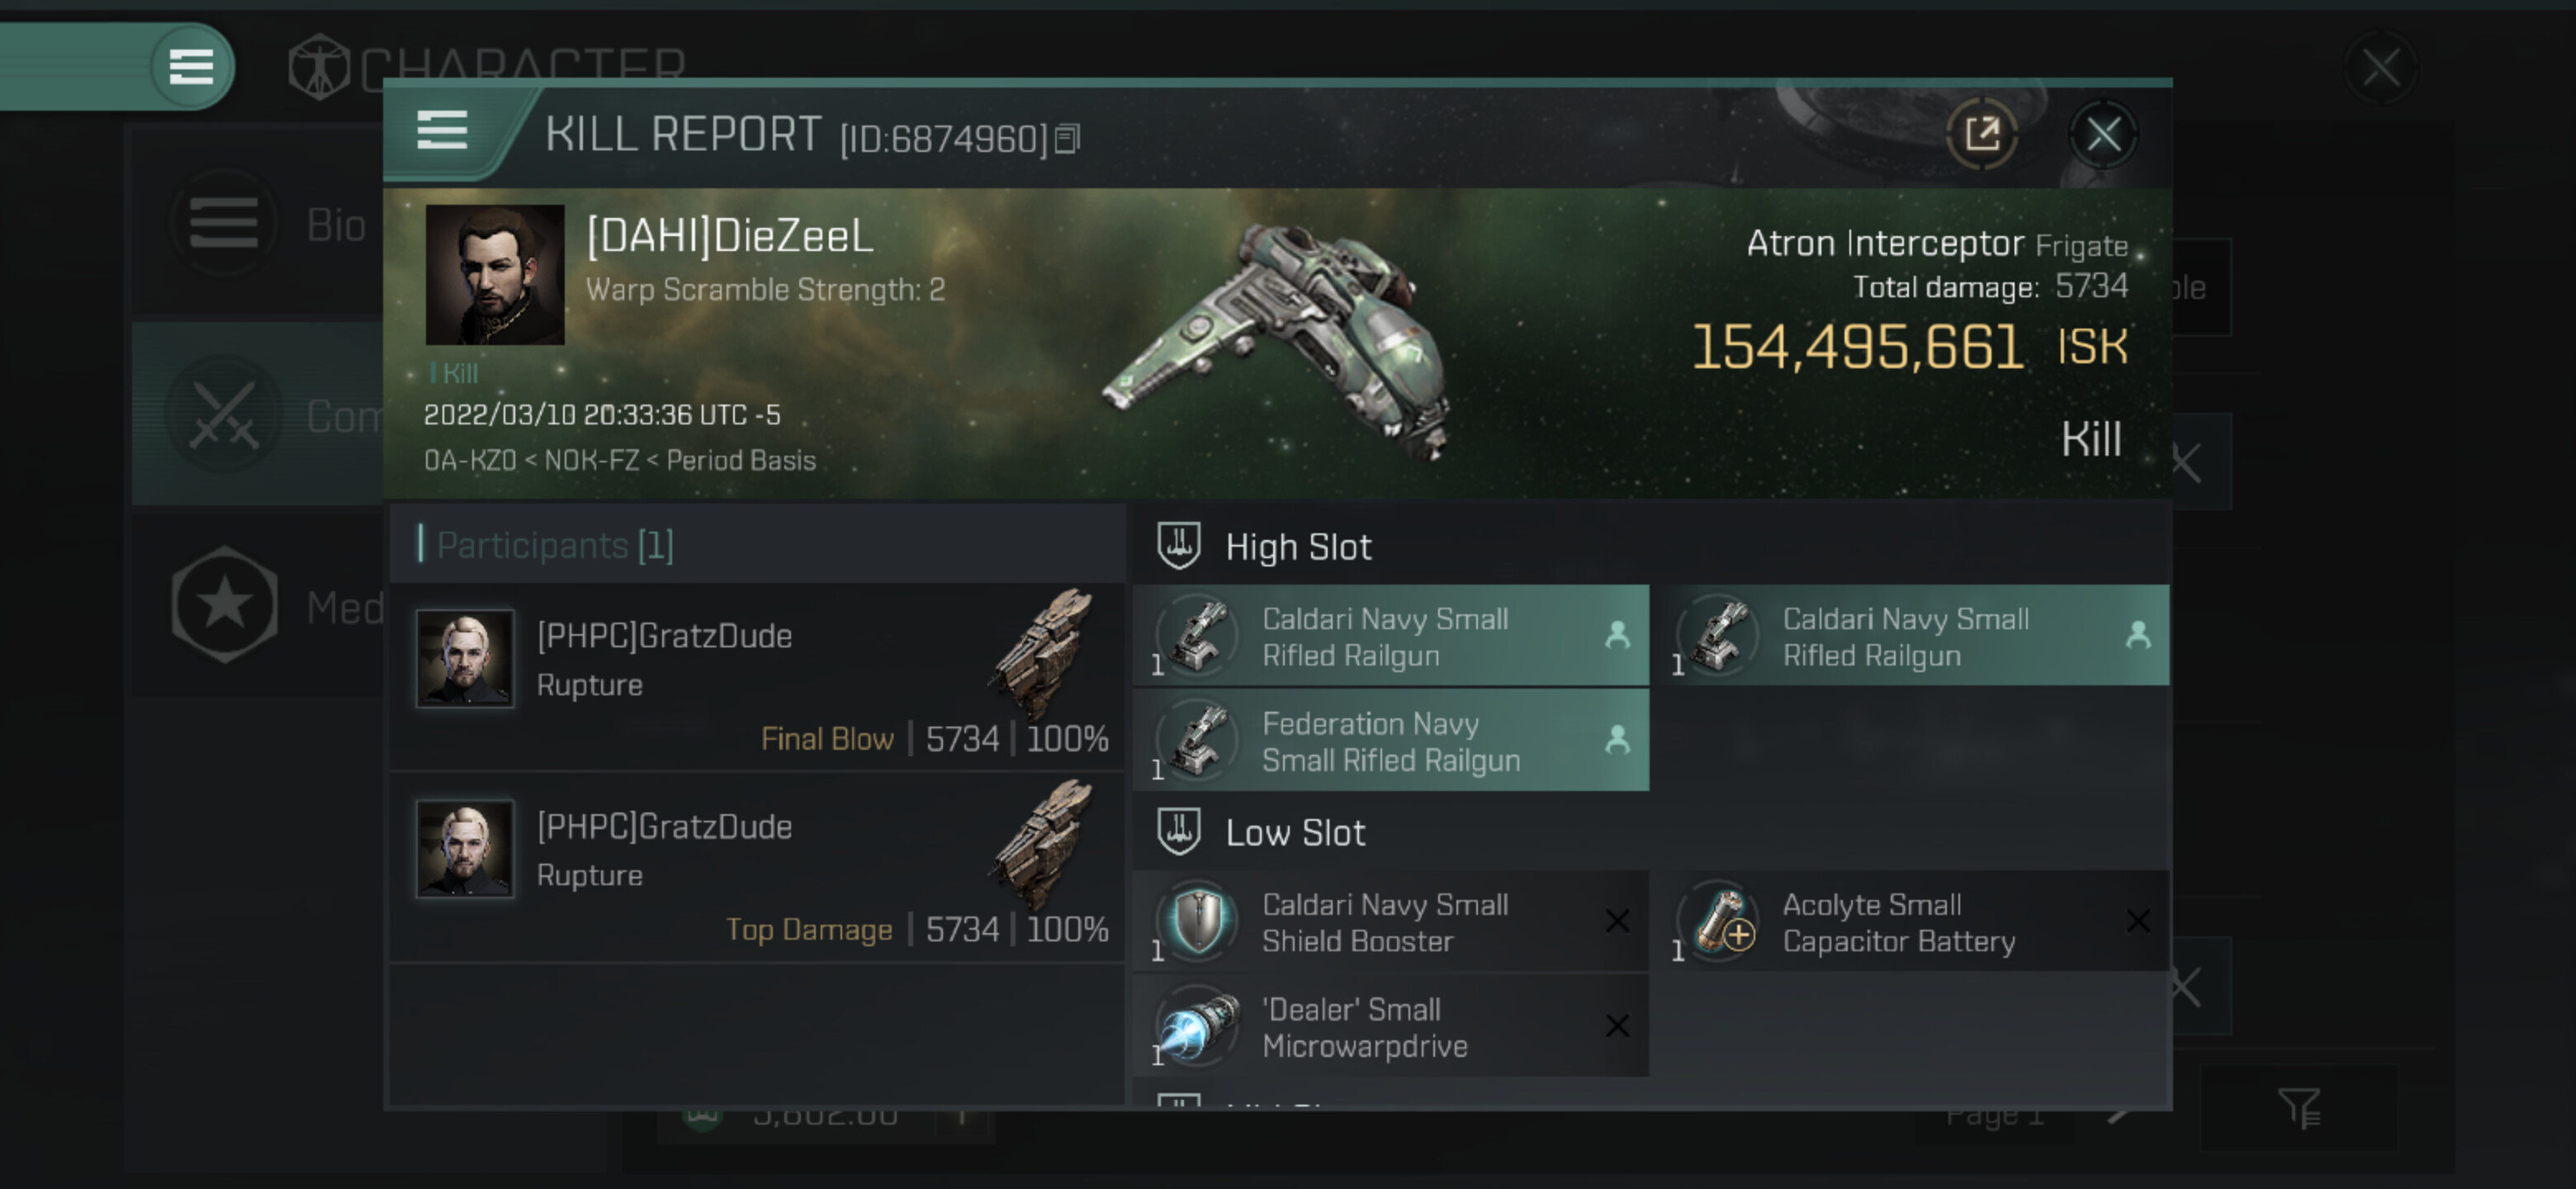2576x1189 pixels.
Task: Click the Participants [1] header
Action: 555,545
